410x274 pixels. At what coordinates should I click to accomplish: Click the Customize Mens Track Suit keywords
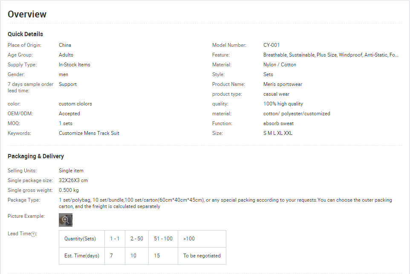[89, 133]
